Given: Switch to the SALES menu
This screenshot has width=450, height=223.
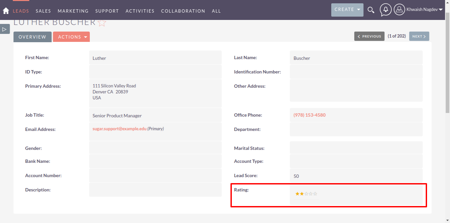Looking at the screenshot, I should tap(43, 11).
